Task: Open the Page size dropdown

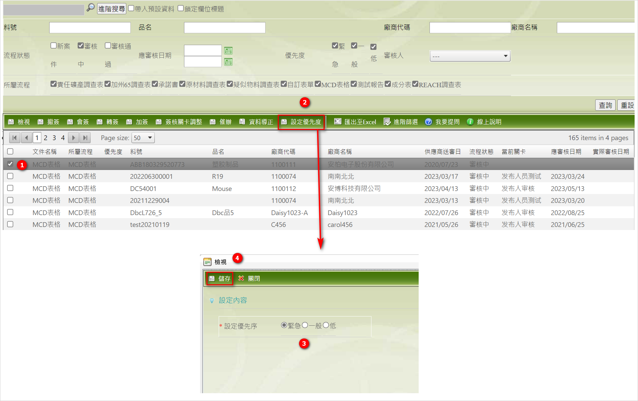Action: point(143,138)
